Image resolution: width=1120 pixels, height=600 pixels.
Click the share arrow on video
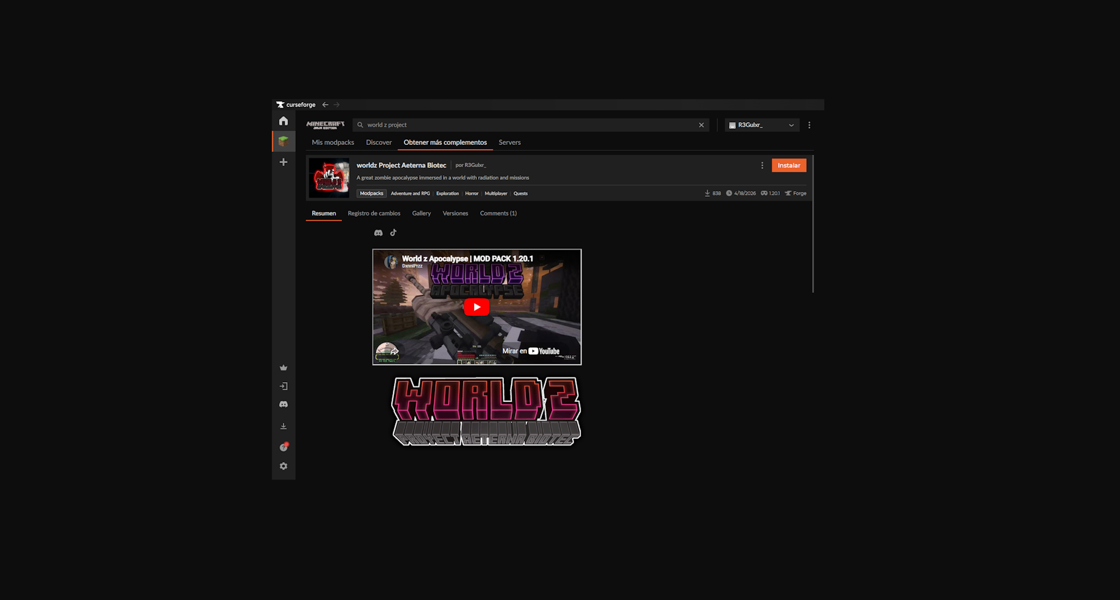point(394,351)
